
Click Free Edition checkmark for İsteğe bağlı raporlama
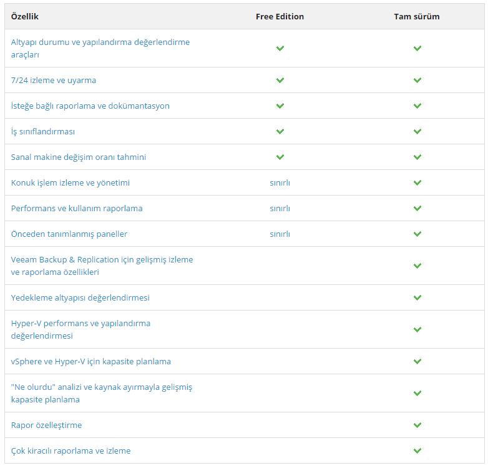click(x=280, y=106)
